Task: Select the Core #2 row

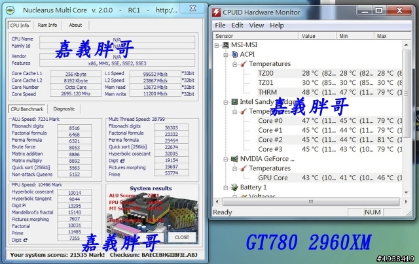Action: [x=329, y=140]
